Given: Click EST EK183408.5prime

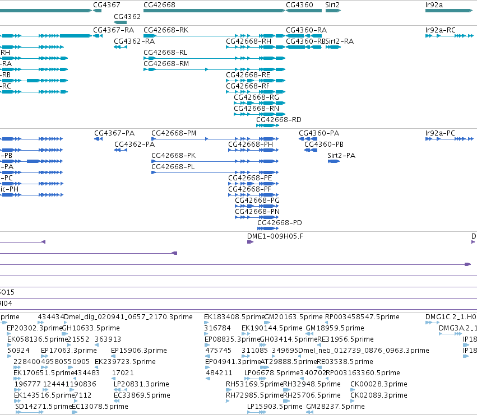Looking at the screenshot, I should tap(207, 323).
